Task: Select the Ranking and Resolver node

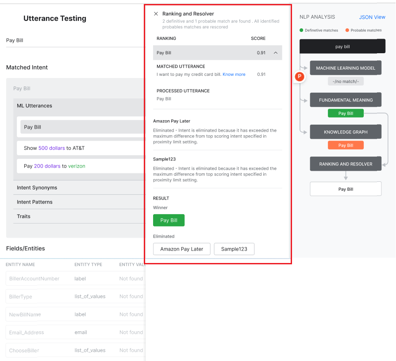Action: pos(345,164)
